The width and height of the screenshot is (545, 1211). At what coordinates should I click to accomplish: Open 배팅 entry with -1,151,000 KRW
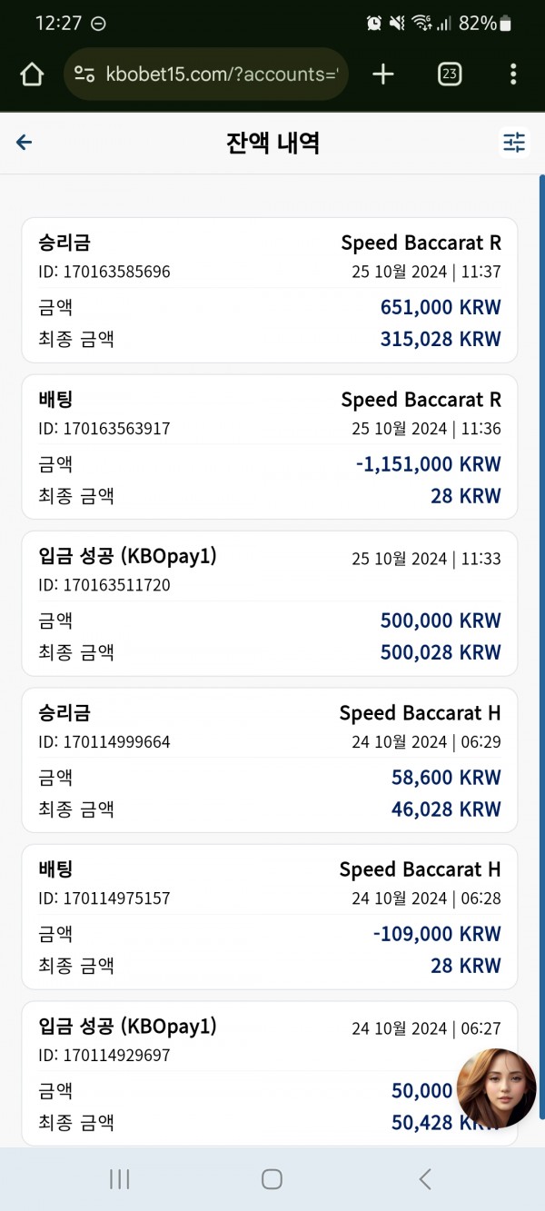(270, 447)
